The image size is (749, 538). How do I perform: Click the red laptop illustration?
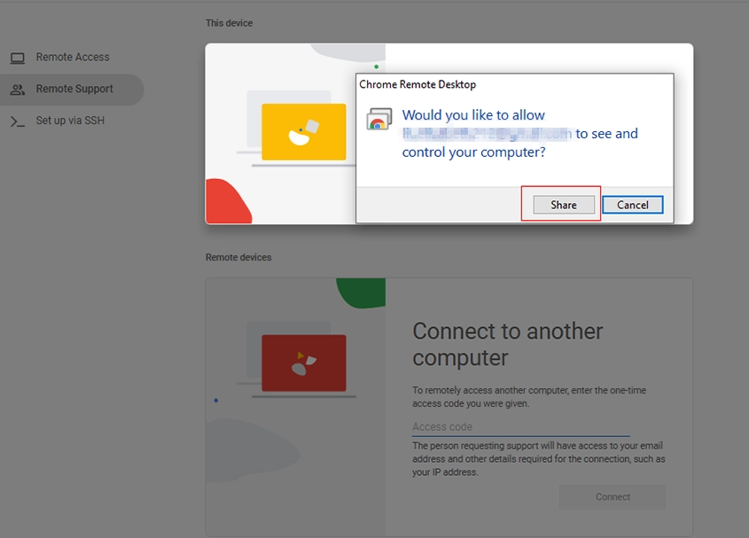coord(303,363)
